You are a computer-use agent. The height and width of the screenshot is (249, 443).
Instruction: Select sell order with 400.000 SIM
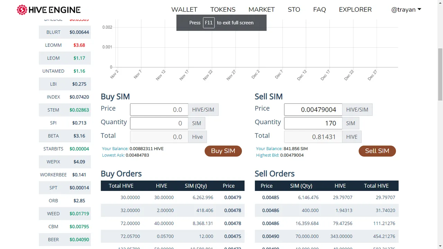pos(327,210)
